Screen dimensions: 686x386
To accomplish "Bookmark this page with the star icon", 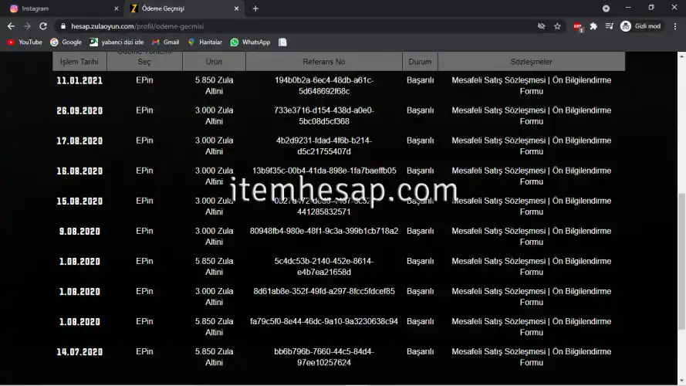I will [x=557, y=25].
